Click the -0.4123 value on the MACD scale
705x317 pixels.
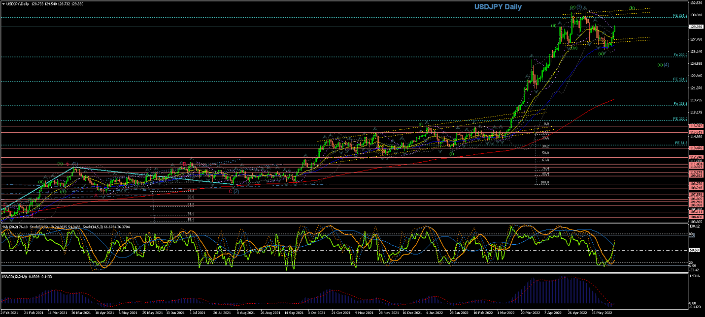[x=695, y=307]
